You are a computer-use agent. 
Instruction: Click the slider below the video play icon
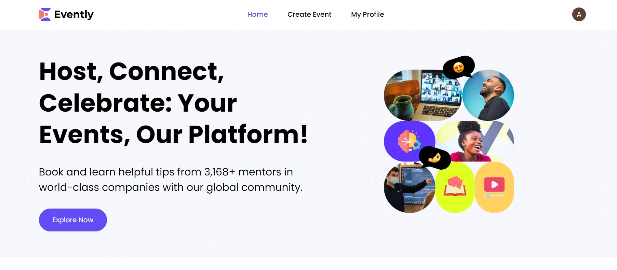[x=494, y=196]
